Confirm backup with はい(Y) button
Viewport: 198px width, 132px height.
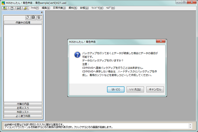click(116, 89)
